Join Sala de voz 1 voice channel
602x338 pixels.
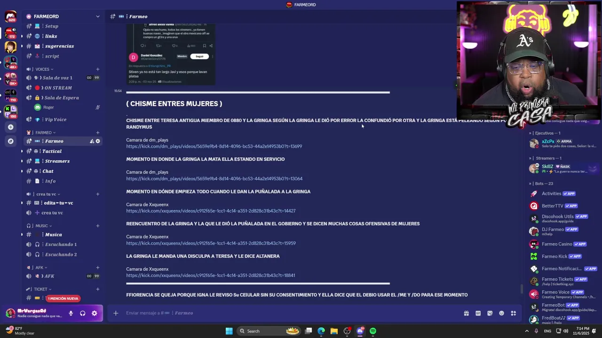[x=63, y=78]
